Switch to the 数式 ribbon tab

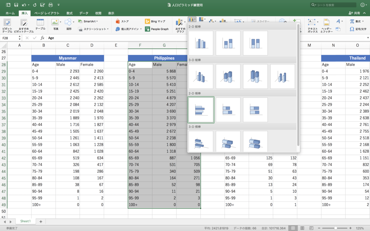(69, 13)
